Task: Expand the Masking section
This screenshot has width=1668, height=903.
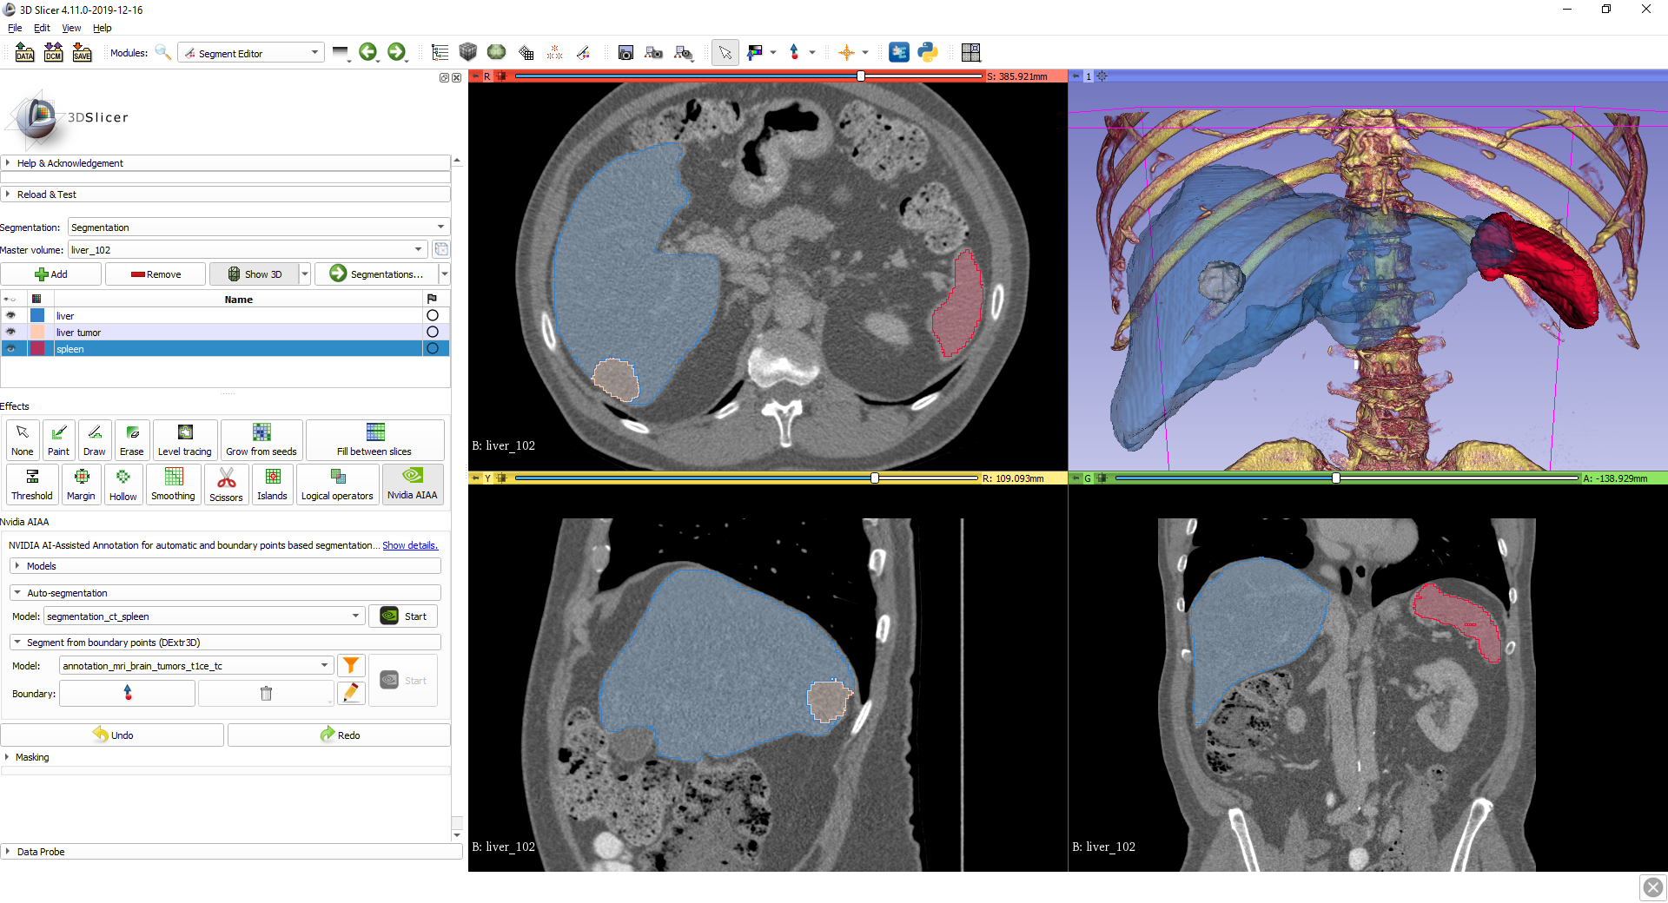Action: click(32, 757)
